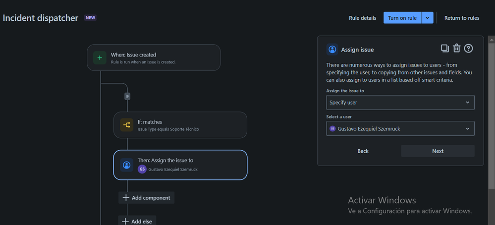The image size is (495, 225).
Task: Click the GS avatar in Then node
Action: pyautogui.click(x=142, y=169)
